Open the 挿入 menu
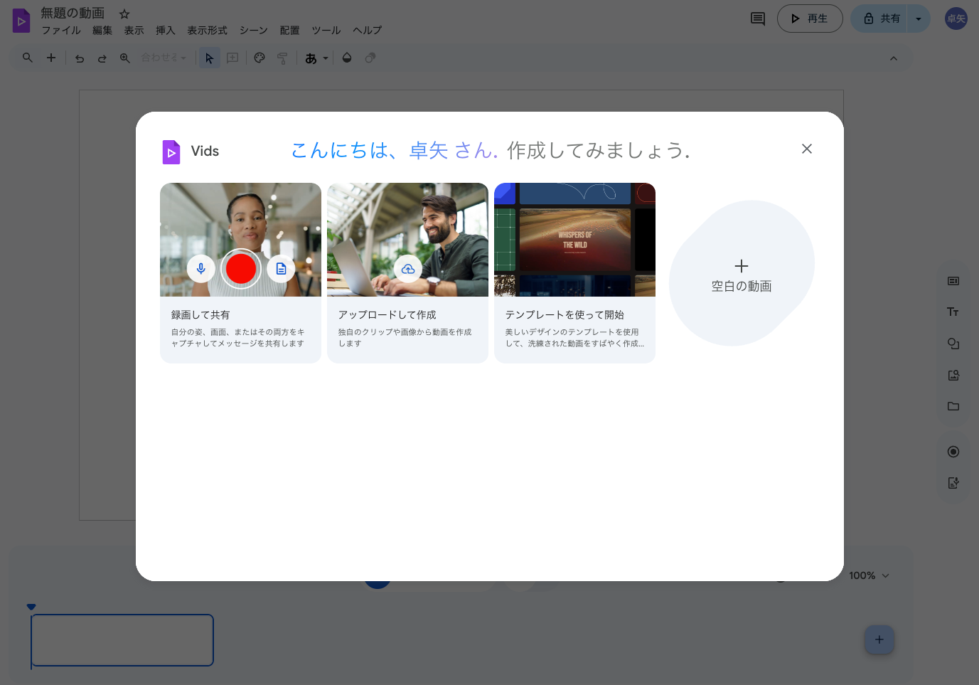Screen dimensions: 979x685 [165, 30]
